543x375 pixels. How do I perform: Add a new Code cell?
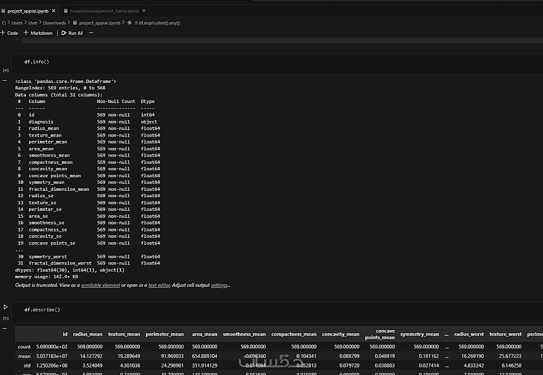[9, 33]
